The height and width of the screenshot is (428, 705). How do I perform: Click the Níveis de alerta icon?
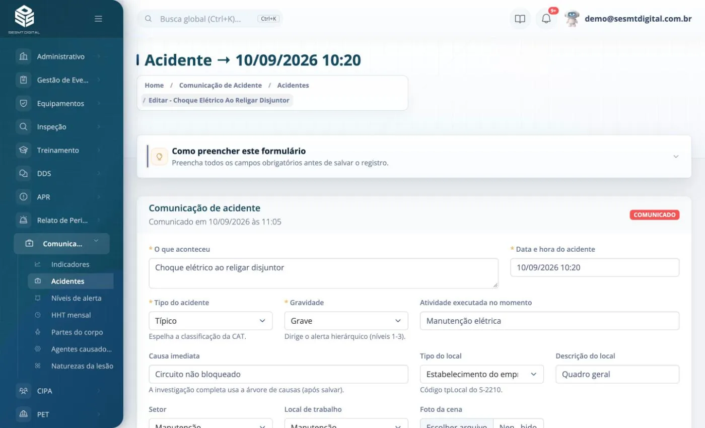click(37, 298)
